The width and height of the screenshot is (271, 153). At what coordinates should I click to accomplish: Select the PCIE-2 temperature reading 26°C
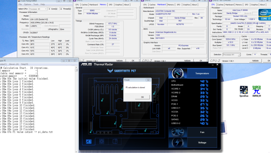pos(204,116)
